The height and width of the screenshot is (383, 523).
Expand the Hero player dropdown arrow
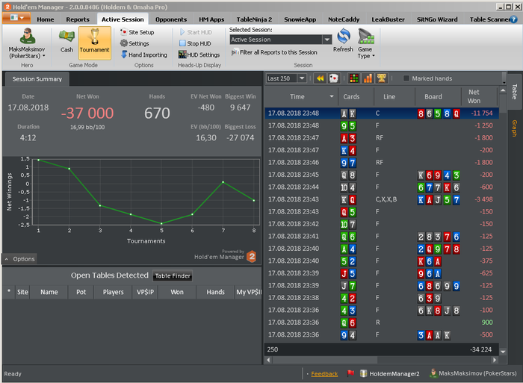(43, 56)
